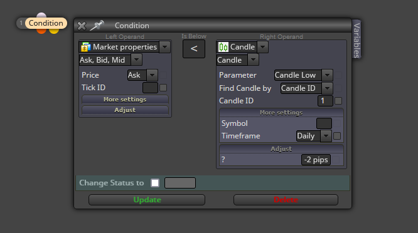Toggle the Find Candle by row checkbox

pyautogui.click(x=338, y=88)
